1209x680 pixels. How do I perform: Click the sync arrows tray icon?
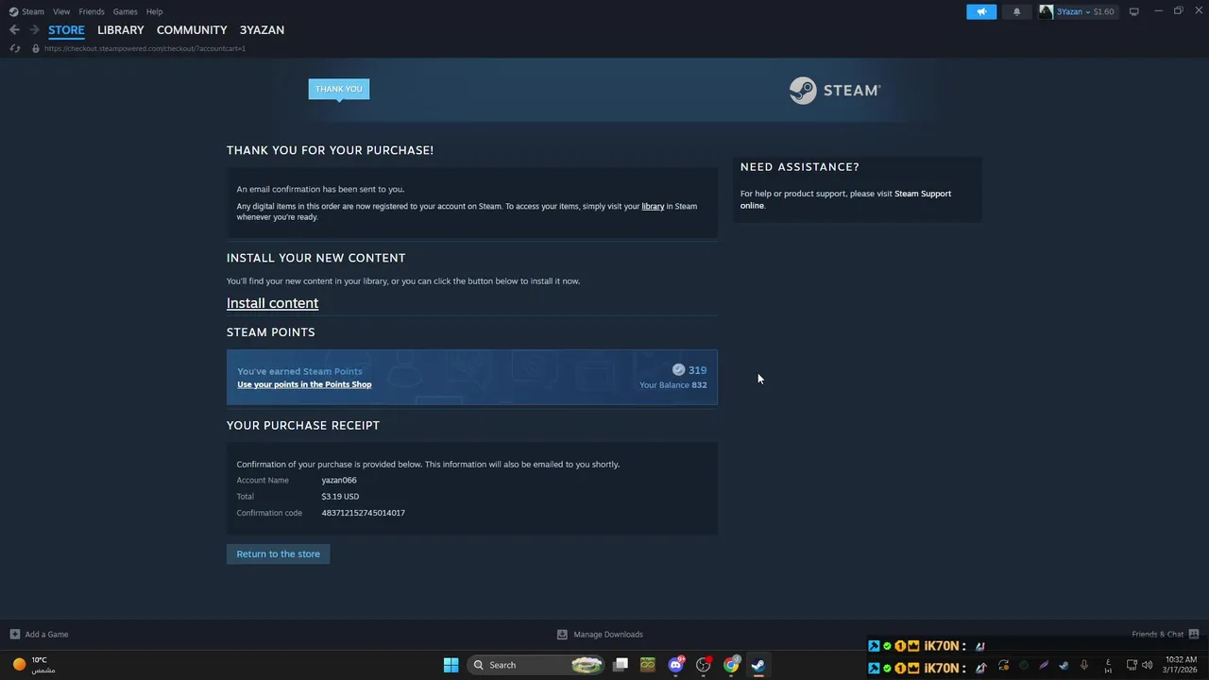point(1003,666)
